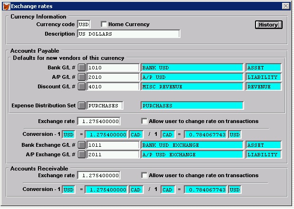Edit Accounts Payable Exchange rate field
This screenshot has width=294, height=209.
point(99,121)
